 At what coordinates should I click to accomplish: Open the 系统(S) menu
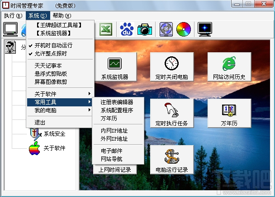[x=38, y=16]
